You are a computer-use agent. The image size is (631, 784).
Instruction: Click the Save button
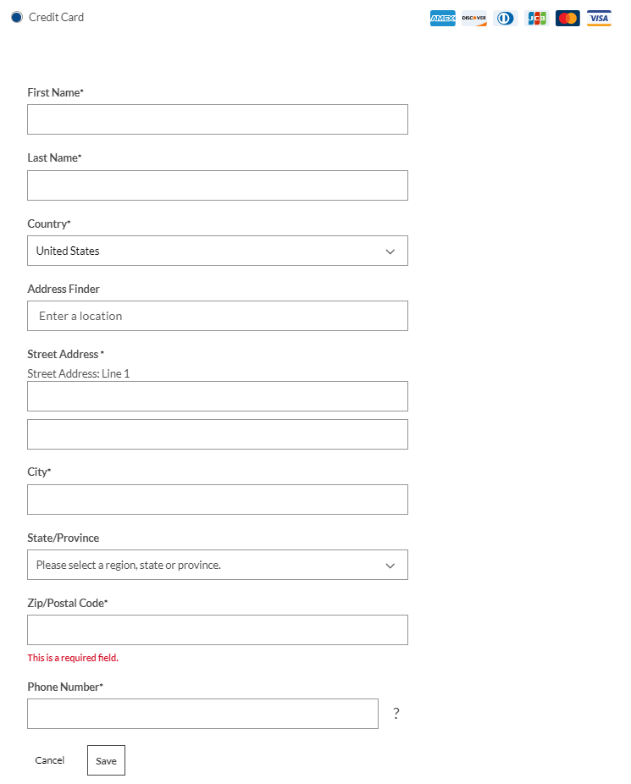pos(106,760)
